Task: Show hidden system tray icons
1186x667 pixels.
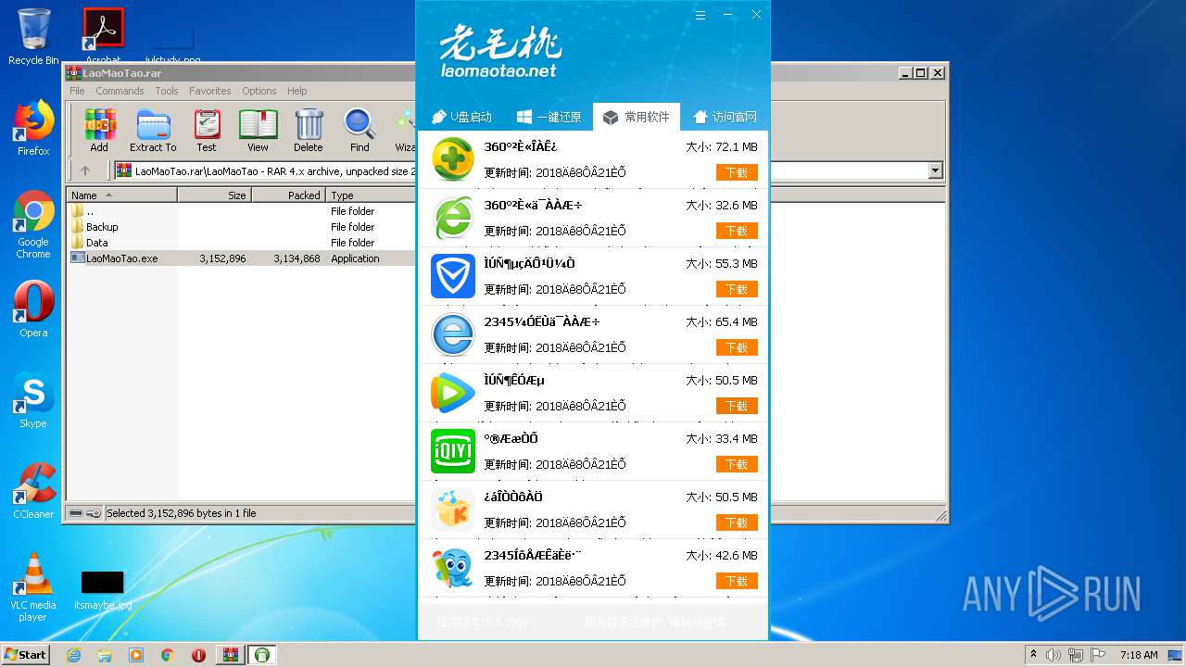Action: [1033, 655]
